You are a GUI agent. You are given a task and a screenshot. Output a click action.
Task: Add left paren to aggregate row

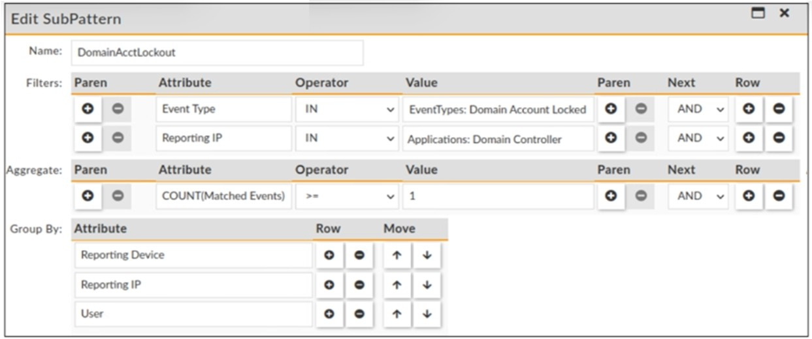click(x=88, y=196)
